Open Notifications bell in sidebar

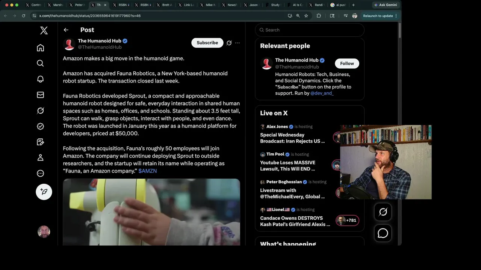coord(41,79)
